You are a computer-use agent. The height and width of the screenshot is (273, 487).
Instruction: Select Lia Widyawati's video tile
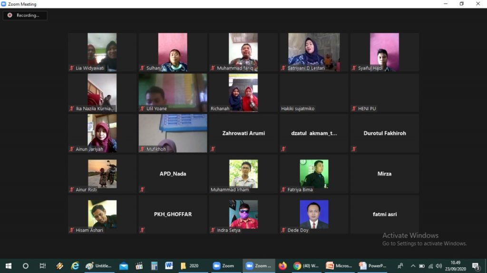coord(102,51)
